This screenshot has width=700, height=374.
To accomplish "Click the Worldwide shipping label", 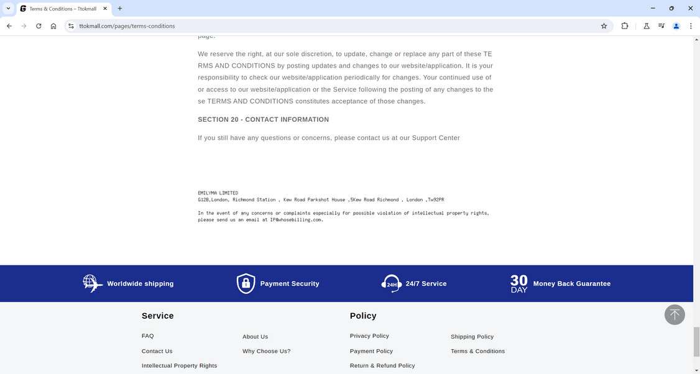I will click(x=140, y=283).
